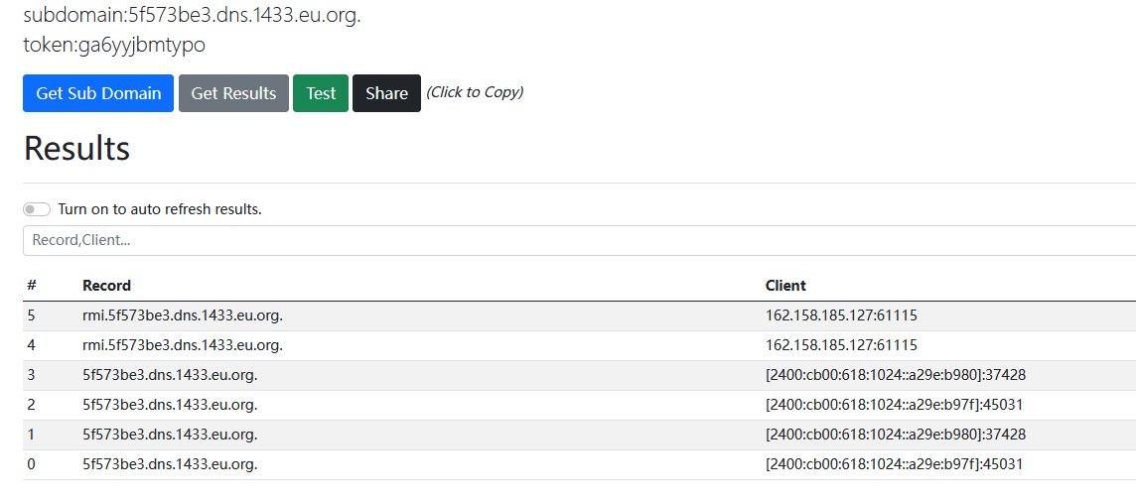Click the token ga6yyjbmtypo text

click(114, 45)
